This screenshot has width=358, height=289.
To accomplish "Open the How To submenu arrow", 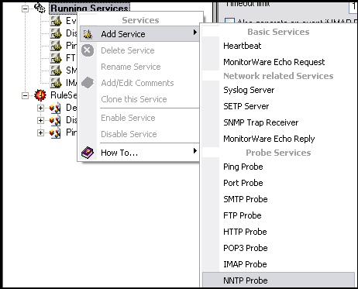I will click(195, 151).
